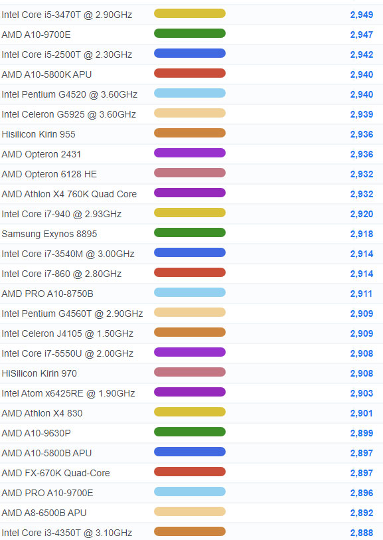Click light blue bar for Pentium G4520

pyautogui.click(x=190, y=94)
